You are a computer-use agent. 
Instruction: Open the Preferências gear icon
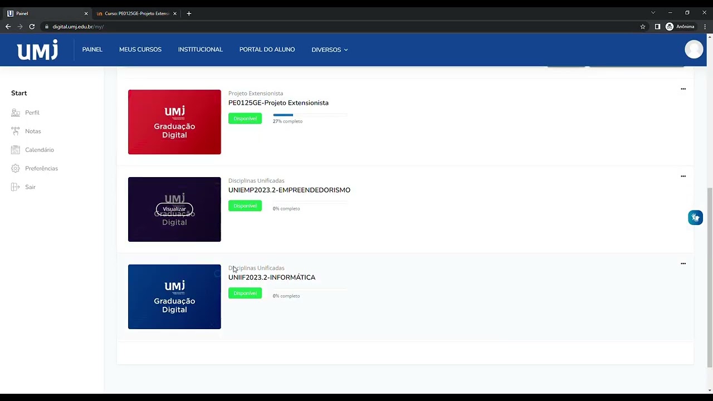(x=16, y=168)
